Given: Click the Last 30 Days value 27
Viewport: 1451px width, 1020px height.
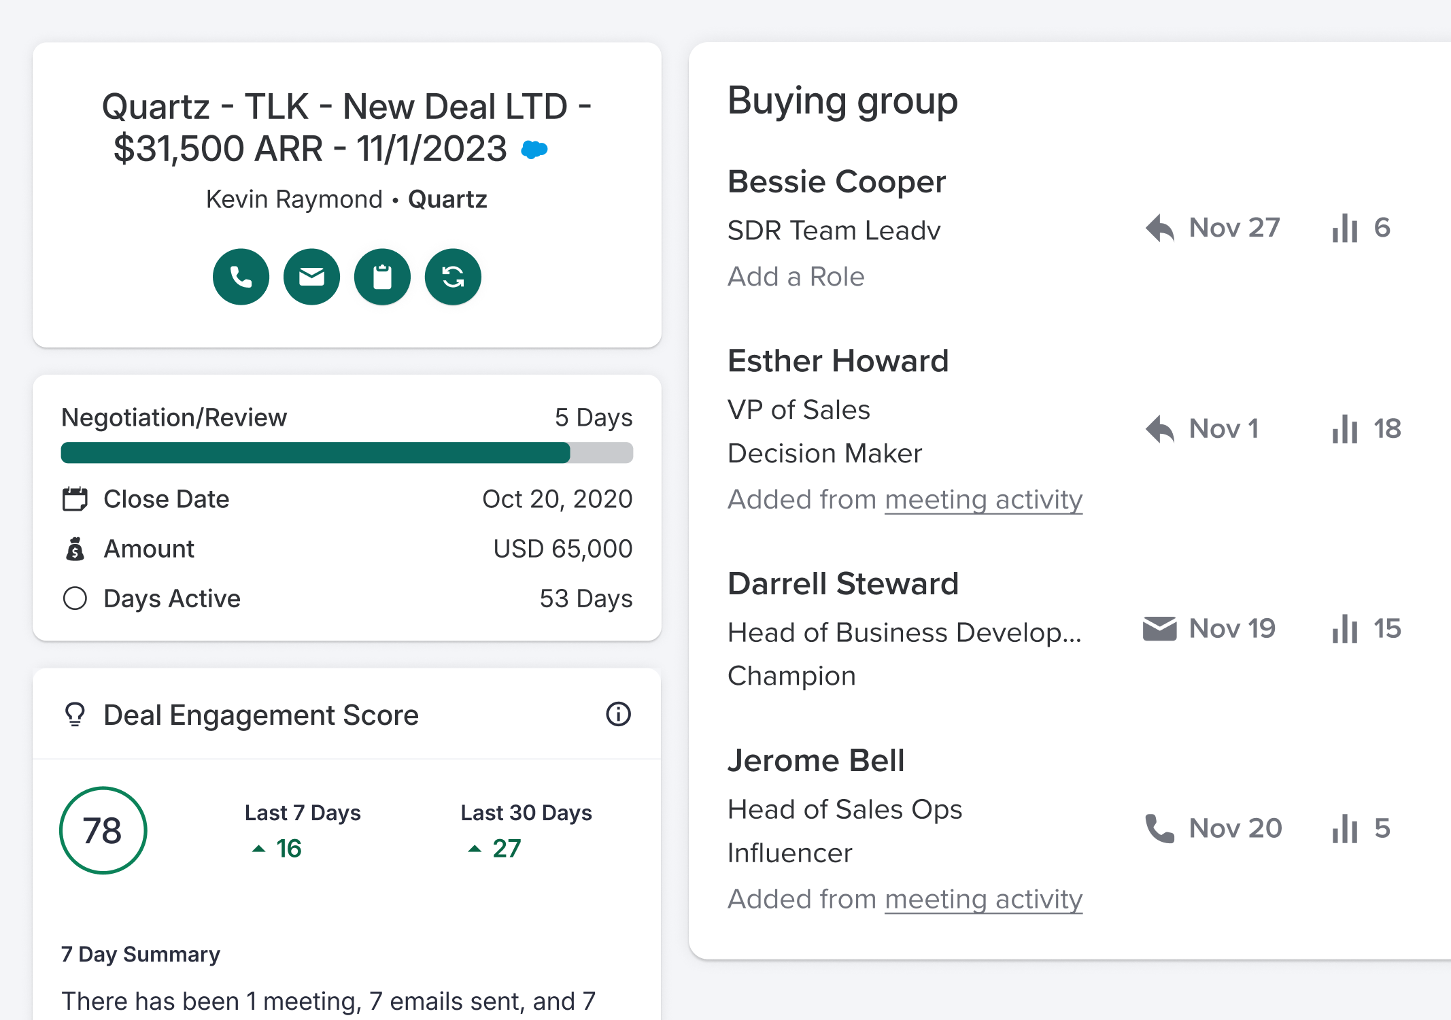Looking at the screenshot, I should tap(507, 849).
